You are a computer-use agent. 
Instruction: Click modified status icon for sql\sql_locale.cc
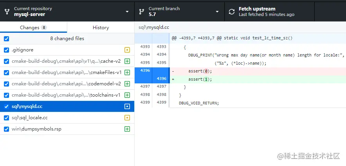[x=127, y=118]
